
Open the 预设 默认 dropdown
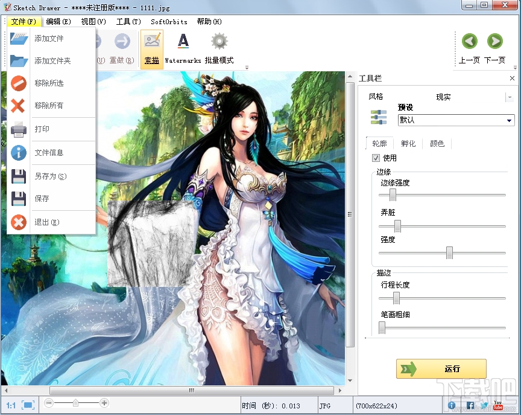pos(456,120)
